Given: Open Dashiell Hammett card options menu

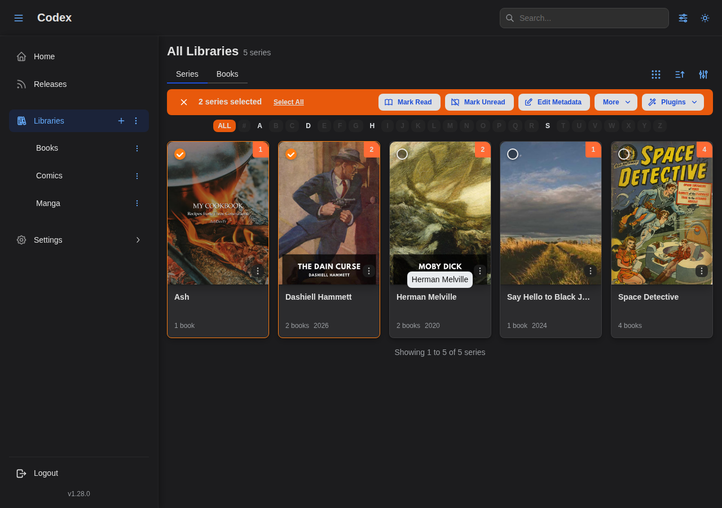Looking at the screenshot, I should pyautogui.click(x=369, y=271).
